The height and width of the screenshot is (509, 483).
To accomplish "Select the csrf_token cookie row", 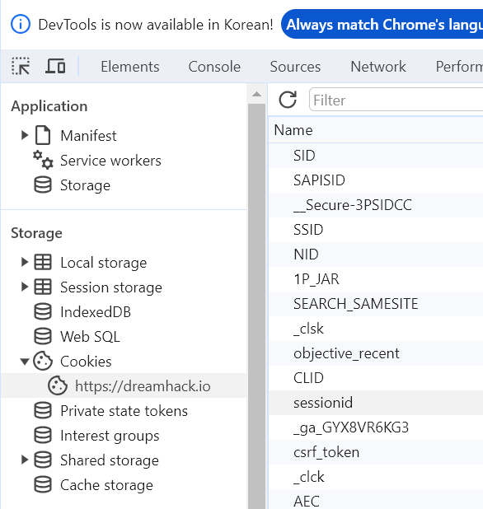I will 376,452.
